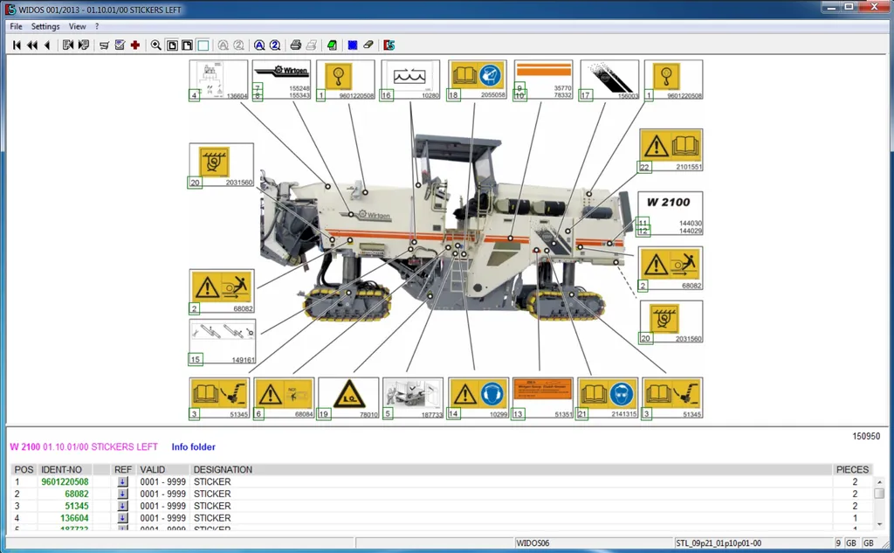
Task: Go back one page with single left arrow
Action: [47, 45]
